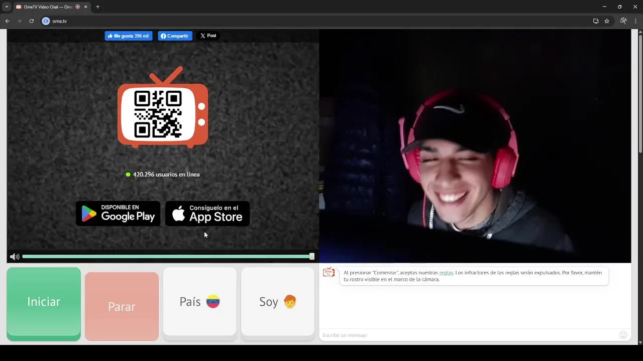Close the OmeTV Video Chat tab
The width and height of the screenshot is (643, 361).
tap(86, 7)
